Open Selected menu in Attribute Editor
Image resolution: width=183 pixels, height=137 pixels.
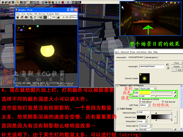click(x=124, y=52)
